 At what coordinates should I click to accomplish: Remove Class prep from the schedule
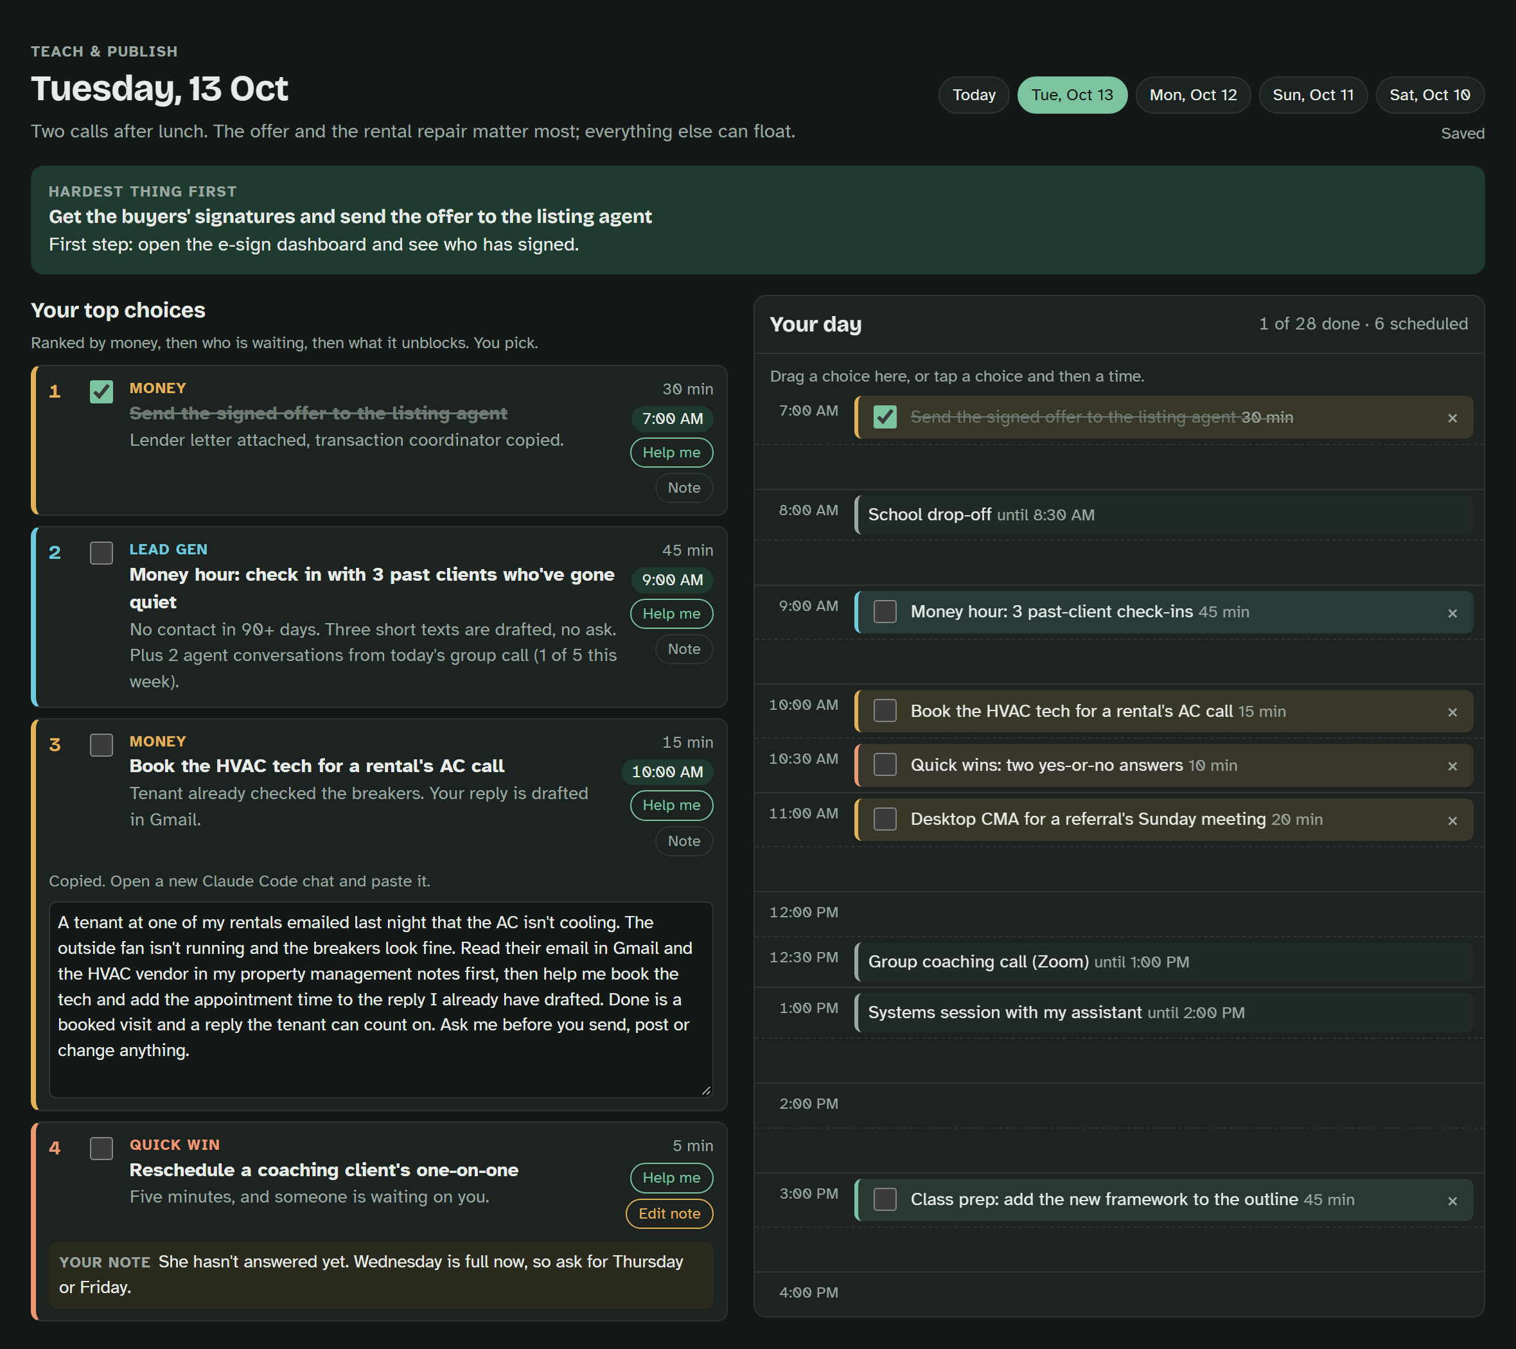tap(1452, 1201)
